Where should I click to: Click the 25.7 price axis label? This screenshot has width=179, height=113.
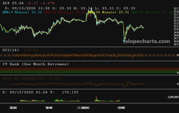[x=176, y=9]
